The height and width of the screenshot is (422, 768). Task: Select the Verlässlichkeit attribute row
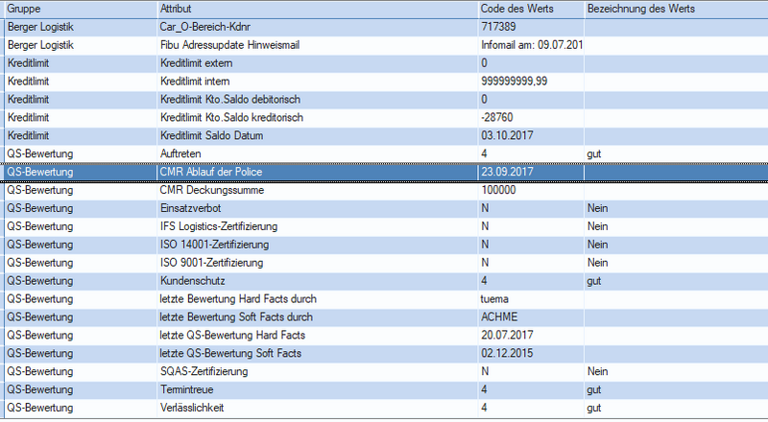coord(386,408)
